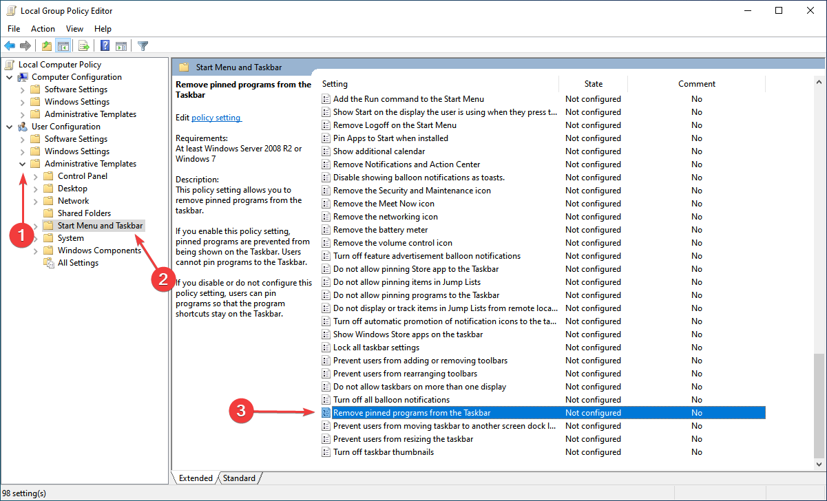Click the Local Computer Policy root icon

[x=10, y=65]
